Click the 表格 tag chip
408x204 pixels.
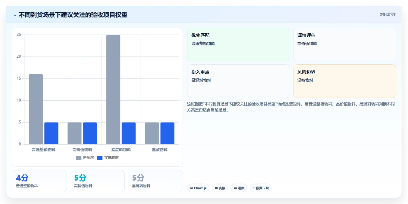point(220,188)
